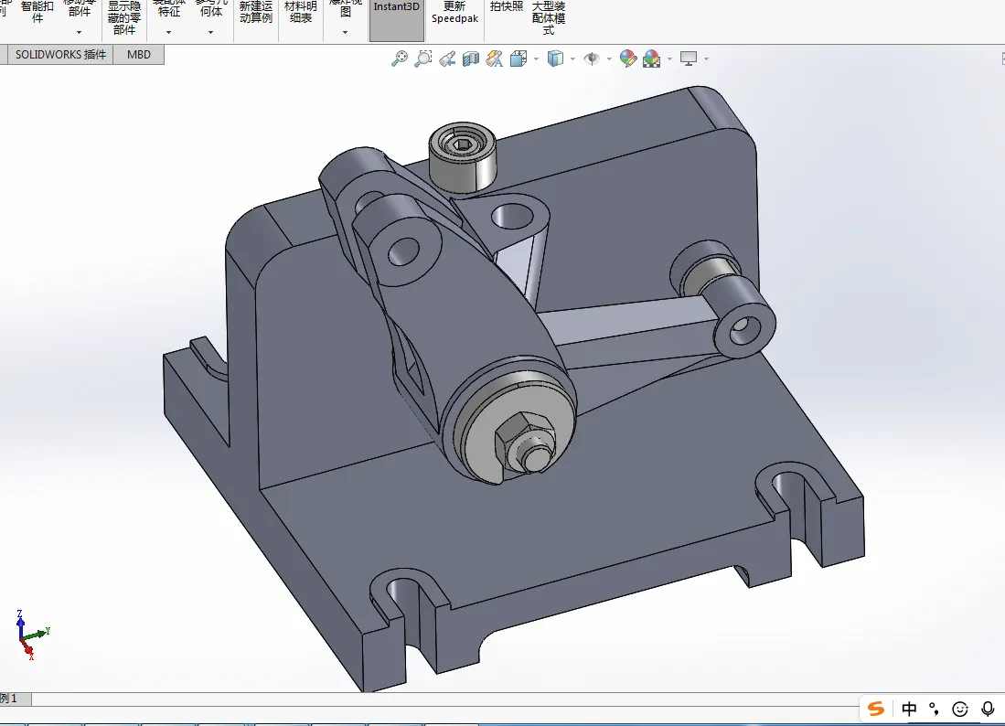The height and width of the screenshot is (726, 1005).
Task: Return to the Previous View
Action: 447,59
